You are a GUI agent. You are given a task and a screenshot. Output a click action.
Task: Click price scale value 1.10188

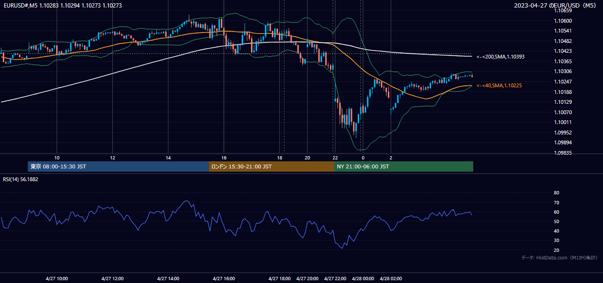(563, 92)
